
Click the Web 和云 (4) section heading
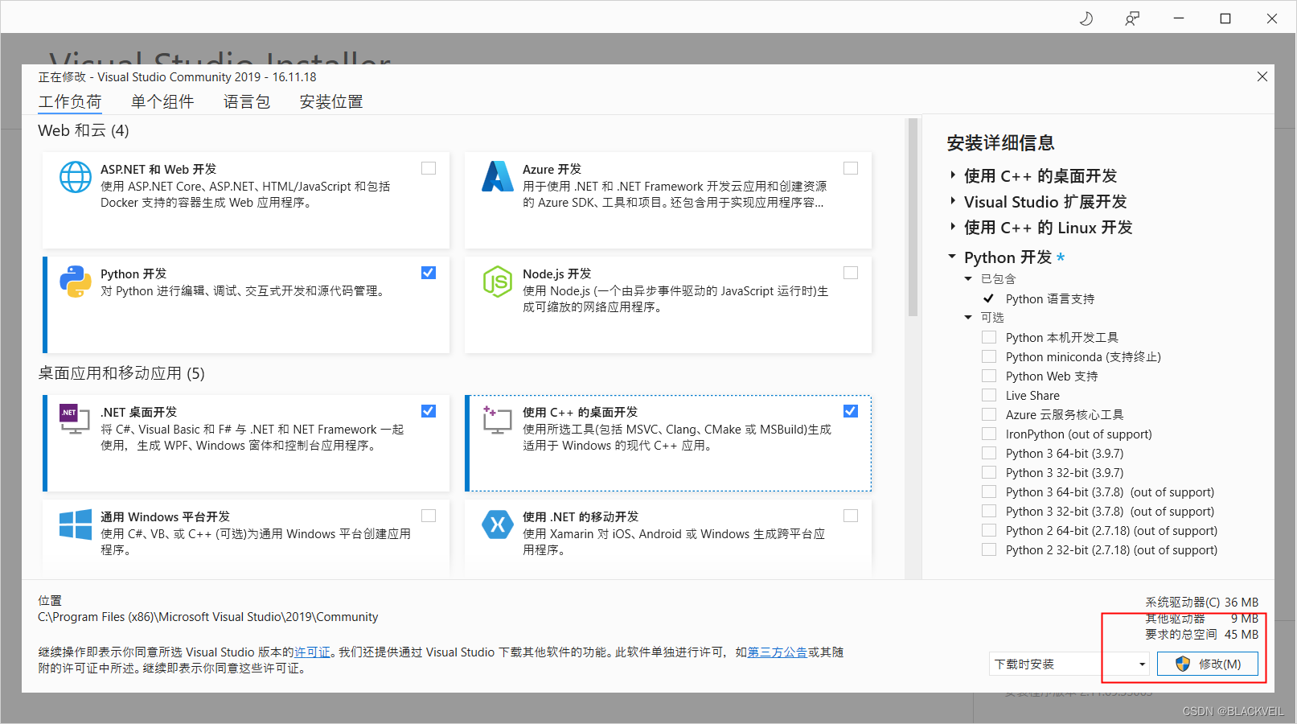tap(84, 130)
